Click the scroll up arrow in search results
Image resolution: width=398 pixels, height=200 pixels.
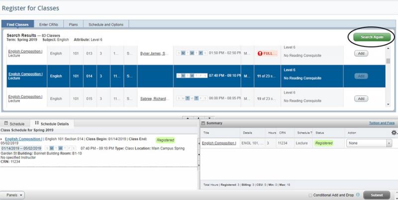(x=389, y=47)
